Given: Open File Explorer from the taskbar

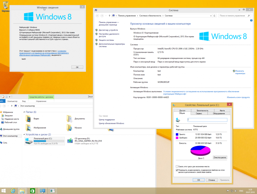Looking at the screenshot, I should (x=22, y=191).
